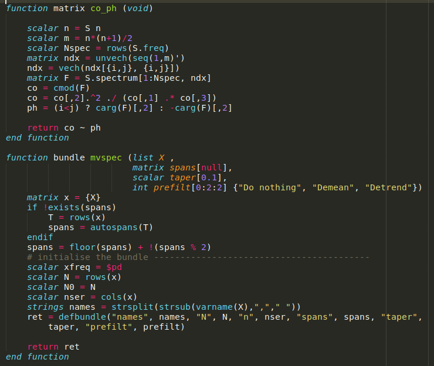Image resolution: width=434 pixels, height=366 pixels.
Task: Click the "Detrend" string literal
Action: (x=389, y=187)
